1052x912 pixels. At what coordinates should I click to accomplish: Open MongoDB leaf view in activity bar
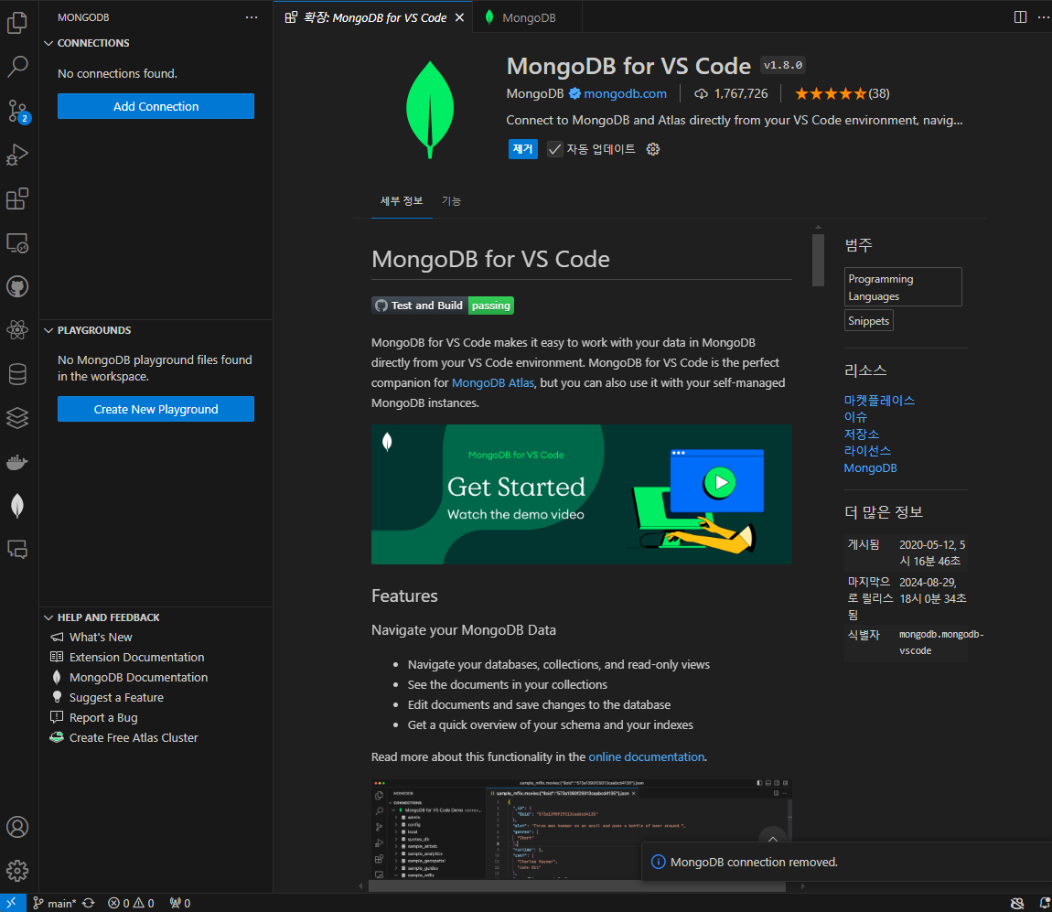click(17, 506)
